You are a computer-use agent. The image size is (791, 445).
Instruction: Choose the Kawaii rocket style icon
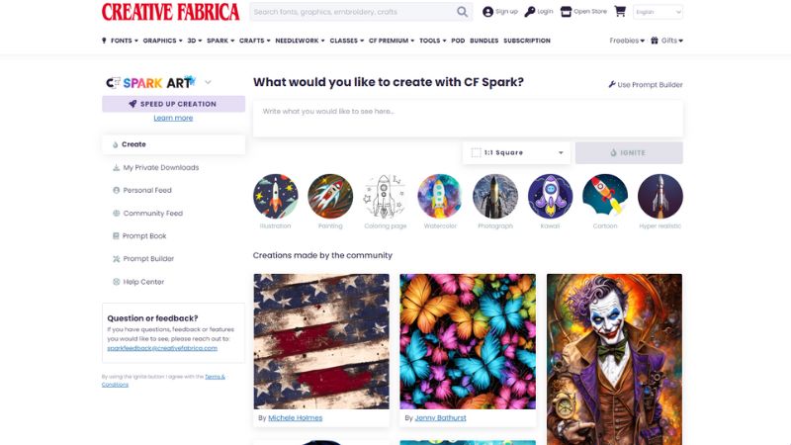point(550,196)
